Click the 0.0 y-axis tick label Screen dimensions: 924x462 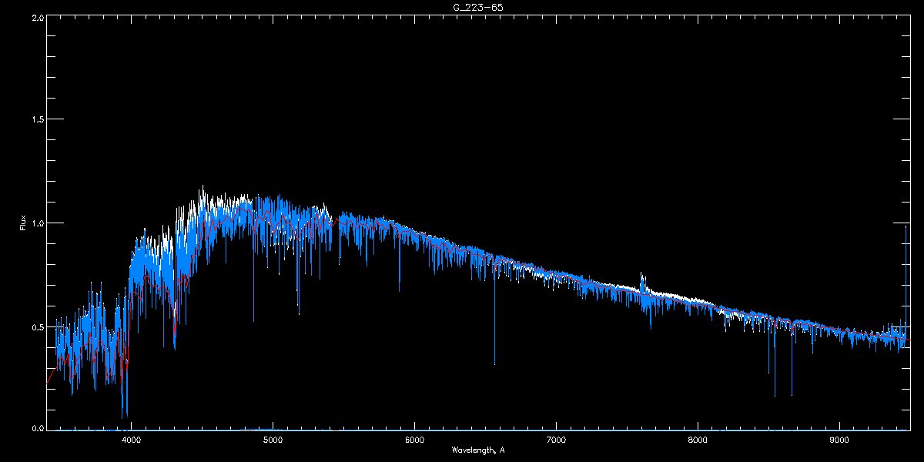(37, 427)
